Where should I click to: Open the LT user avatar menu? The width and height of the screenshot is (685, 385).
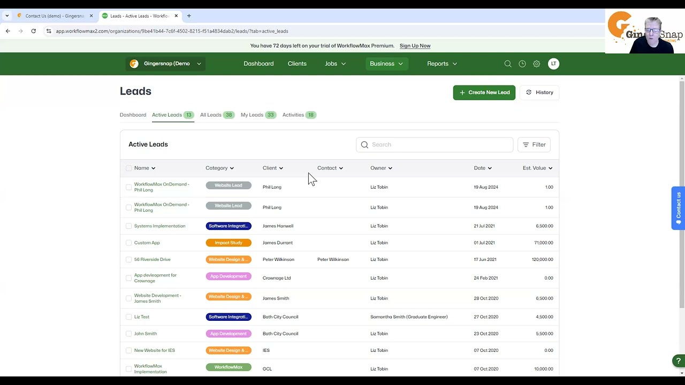(553, 64)
